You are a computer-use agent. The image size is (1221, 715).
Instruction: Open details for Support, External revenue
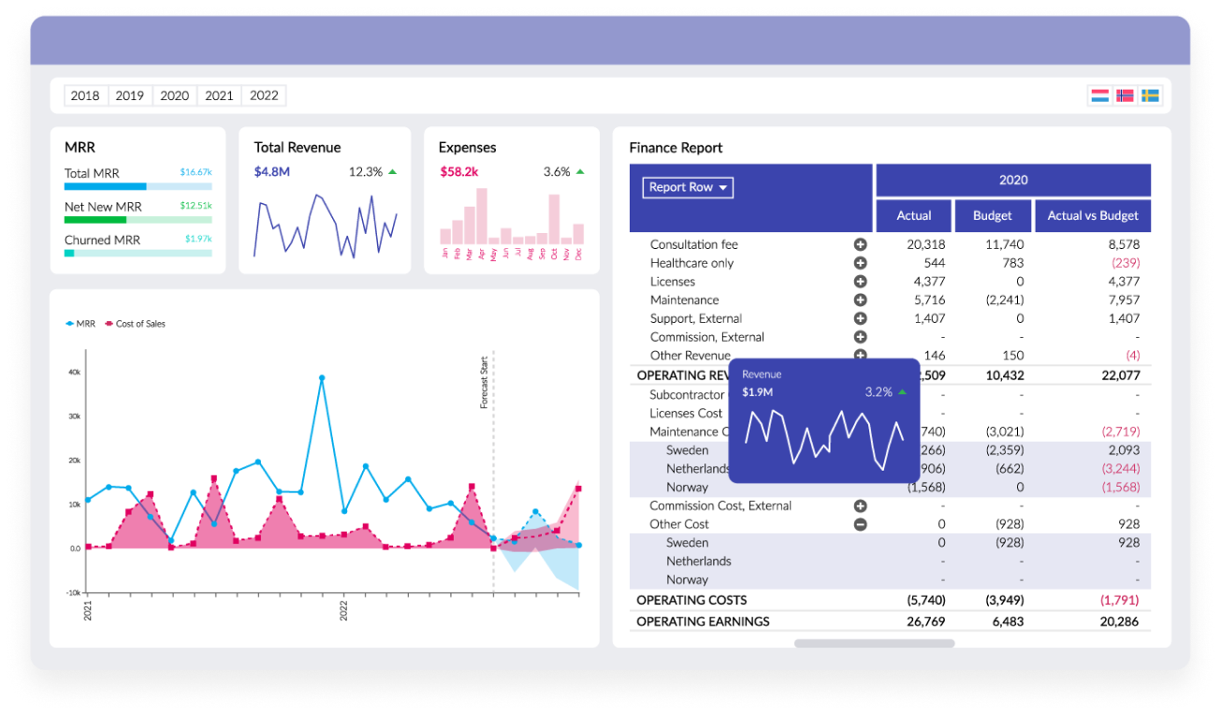[x=860, y=318]
